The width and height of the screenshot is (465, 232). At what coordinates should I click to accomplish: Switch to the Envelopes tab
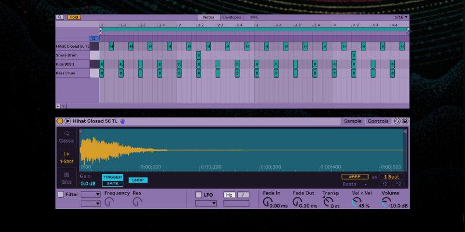pos(231,17)
